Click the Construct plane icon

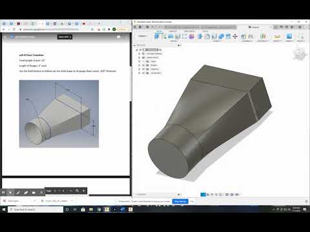[263, 36]
